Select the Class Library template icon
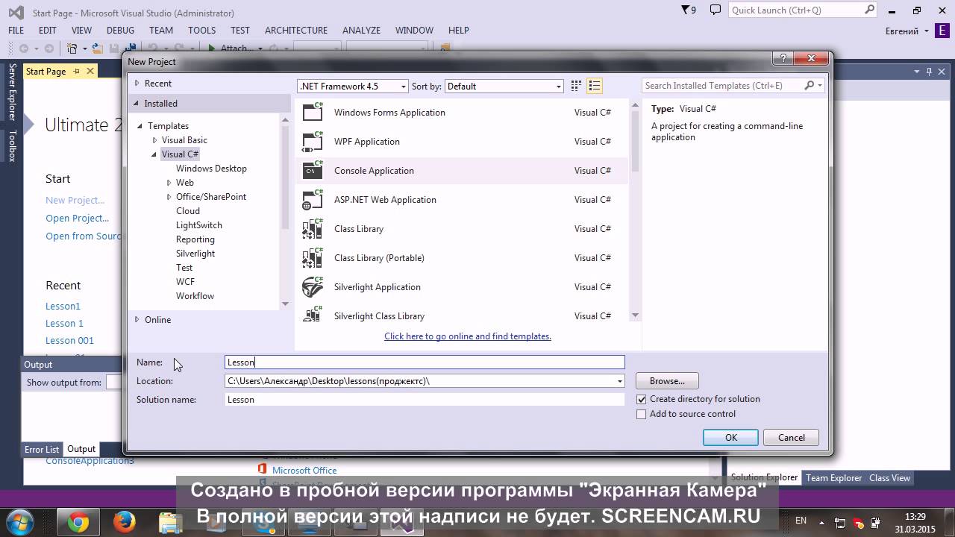The image size is (955, 537). (313, 228)
